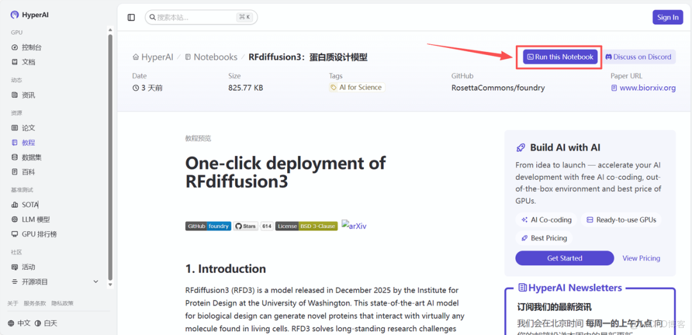Click Discuss on Discord button
Screen dimensions: 692x335
coord(638,57)
